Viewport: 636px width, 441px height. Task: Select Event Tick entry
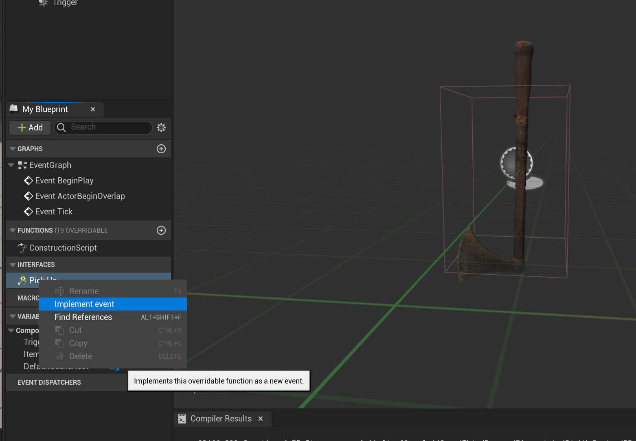(x=54, y=212)
